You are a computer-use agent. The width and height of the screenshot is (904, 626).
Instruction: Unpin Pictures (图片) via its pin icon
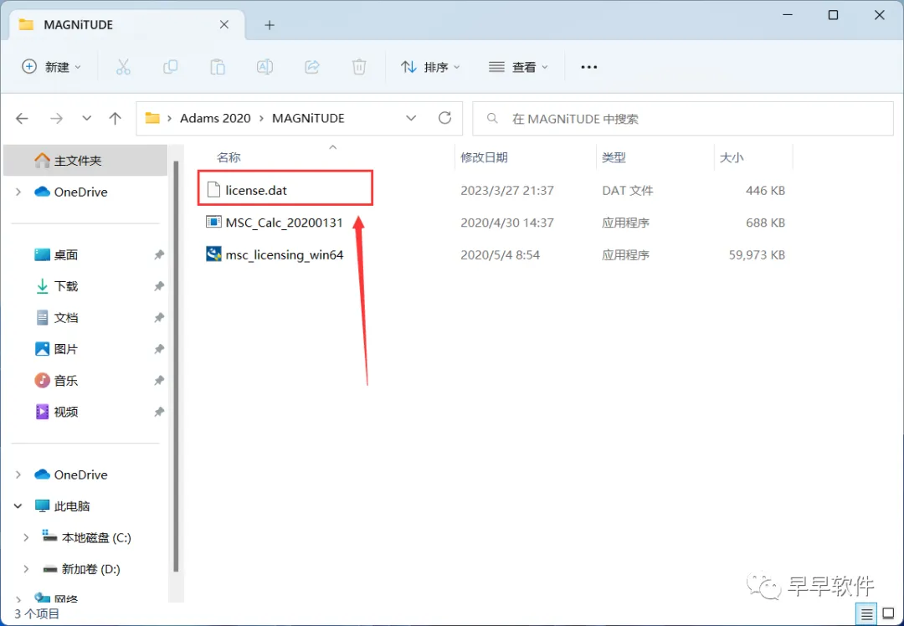click(159, 349)
